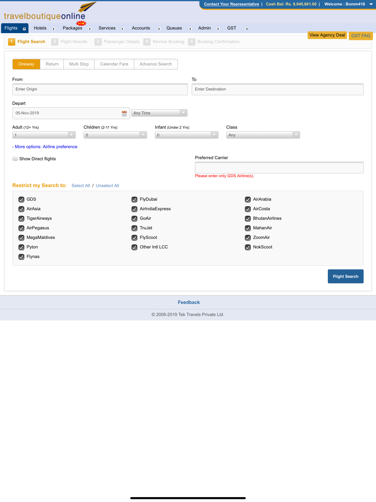Click the Unselect All link
This screenshot has width=376, height=502.
[108, 186]
